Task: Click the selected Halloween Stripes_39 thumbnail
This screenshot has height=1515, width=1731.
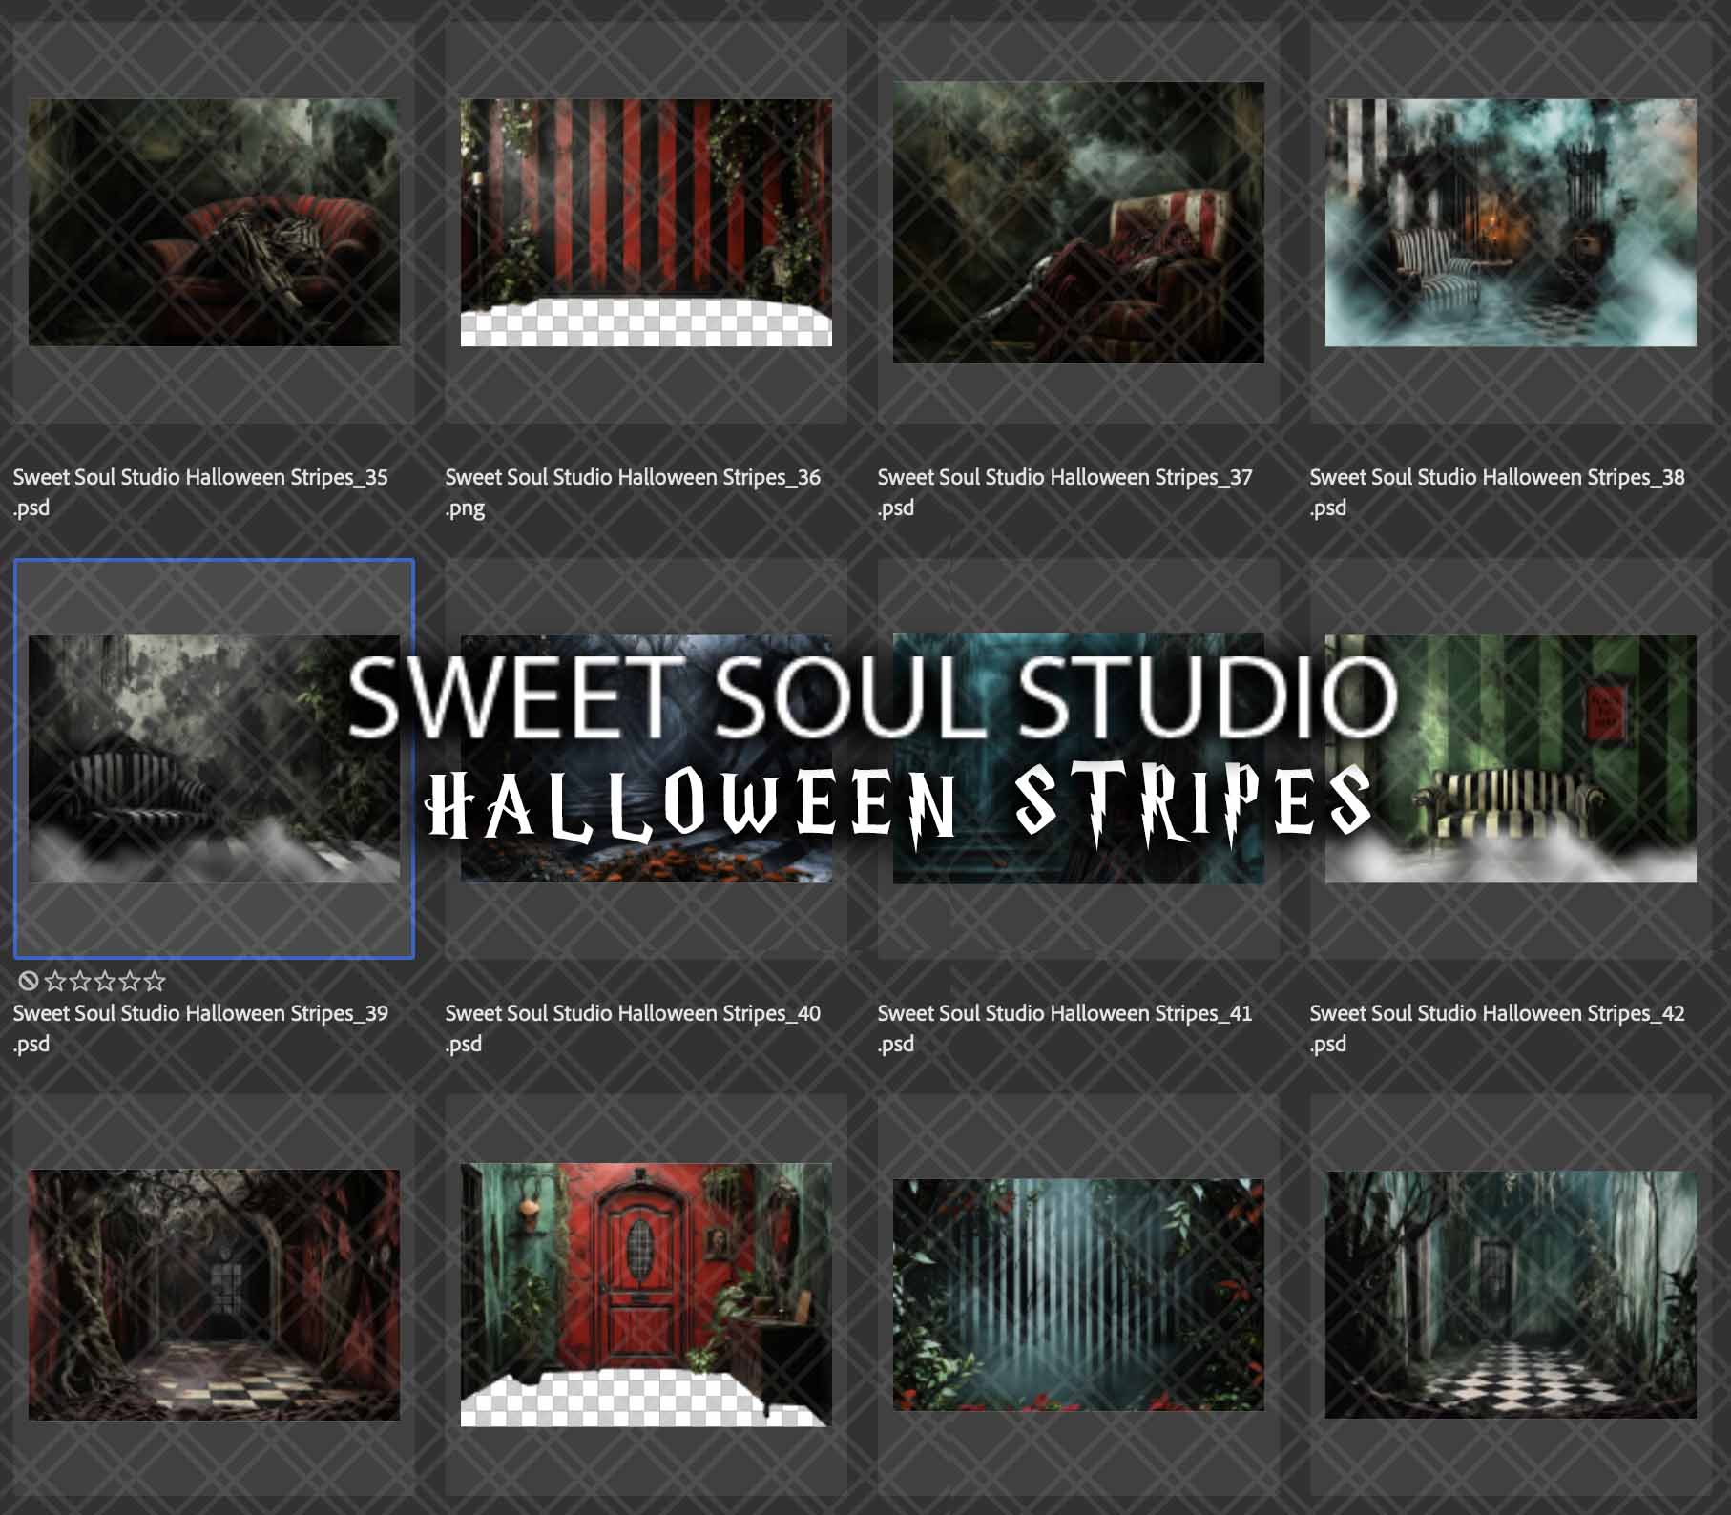Action: pos(214,758)
